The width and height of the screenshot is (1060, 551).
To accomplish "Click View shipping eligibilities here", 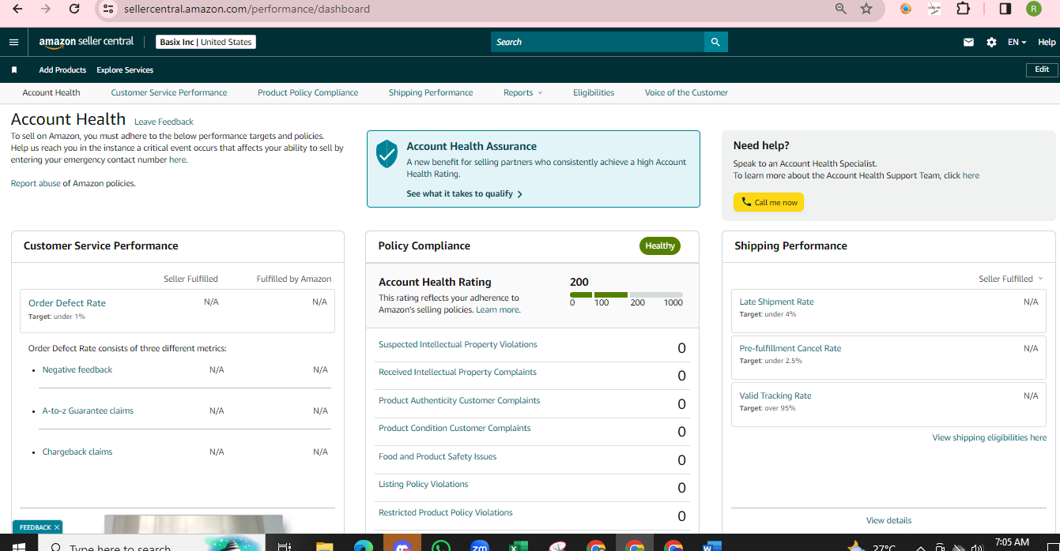I will (x=989, y=437).
